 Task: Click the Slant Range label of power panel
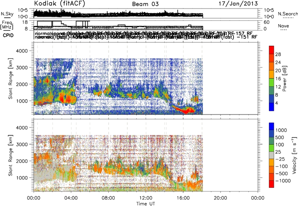coord(10,79)
